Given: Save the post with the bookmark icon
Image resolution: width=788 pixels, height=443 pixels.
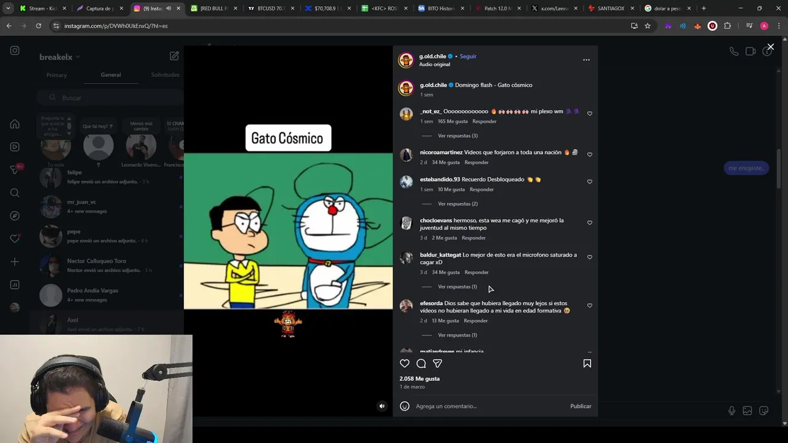Looking at the screenshot, I should [x=587, y=364].
